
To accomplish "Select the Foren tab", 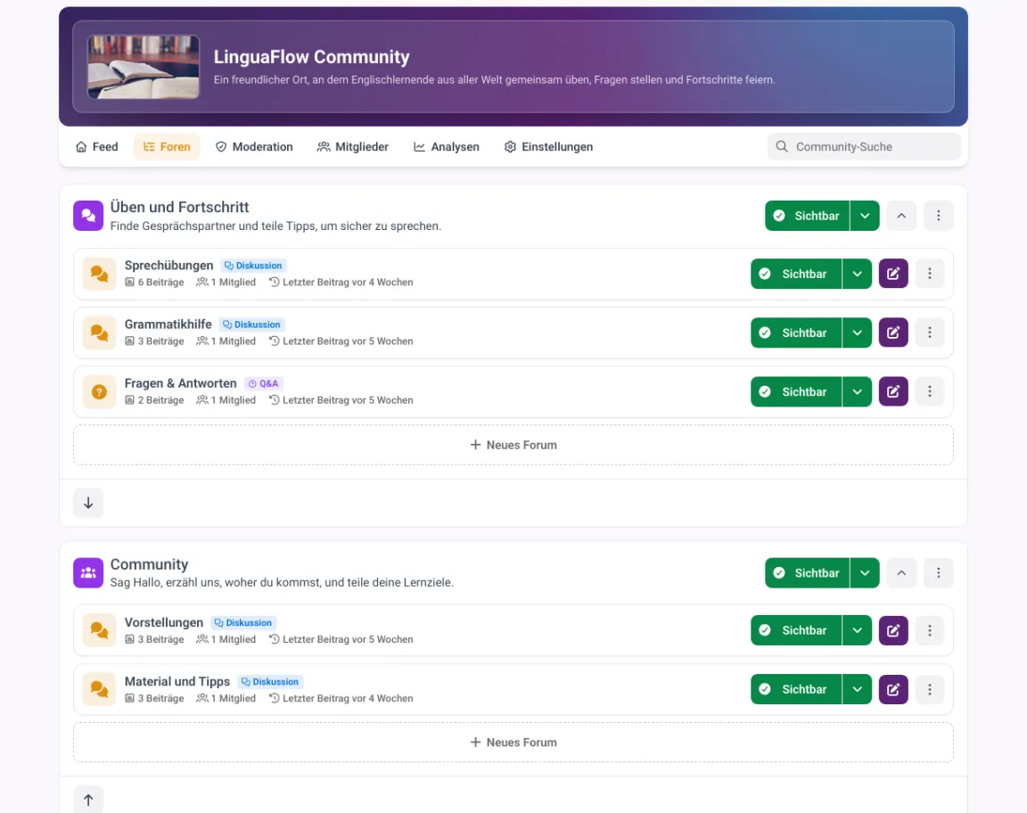I will (x=167, y=147).
